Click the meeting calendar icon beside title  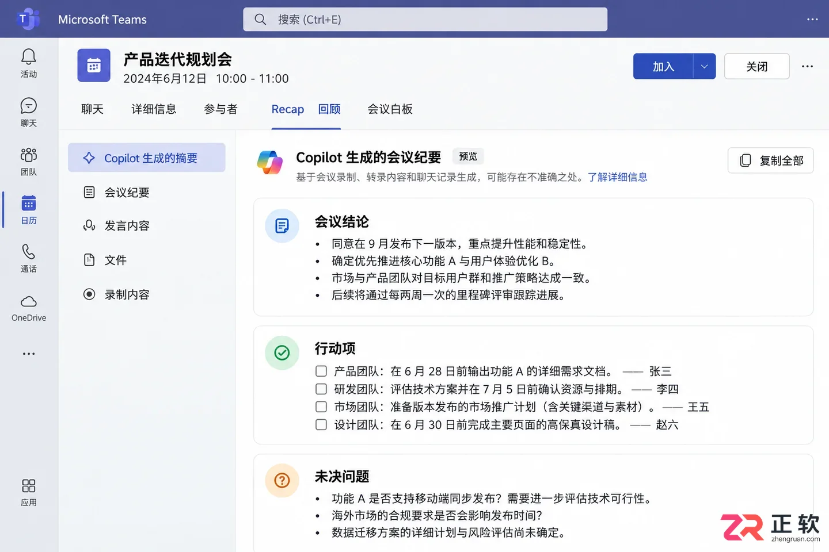[x=94, y=66]
